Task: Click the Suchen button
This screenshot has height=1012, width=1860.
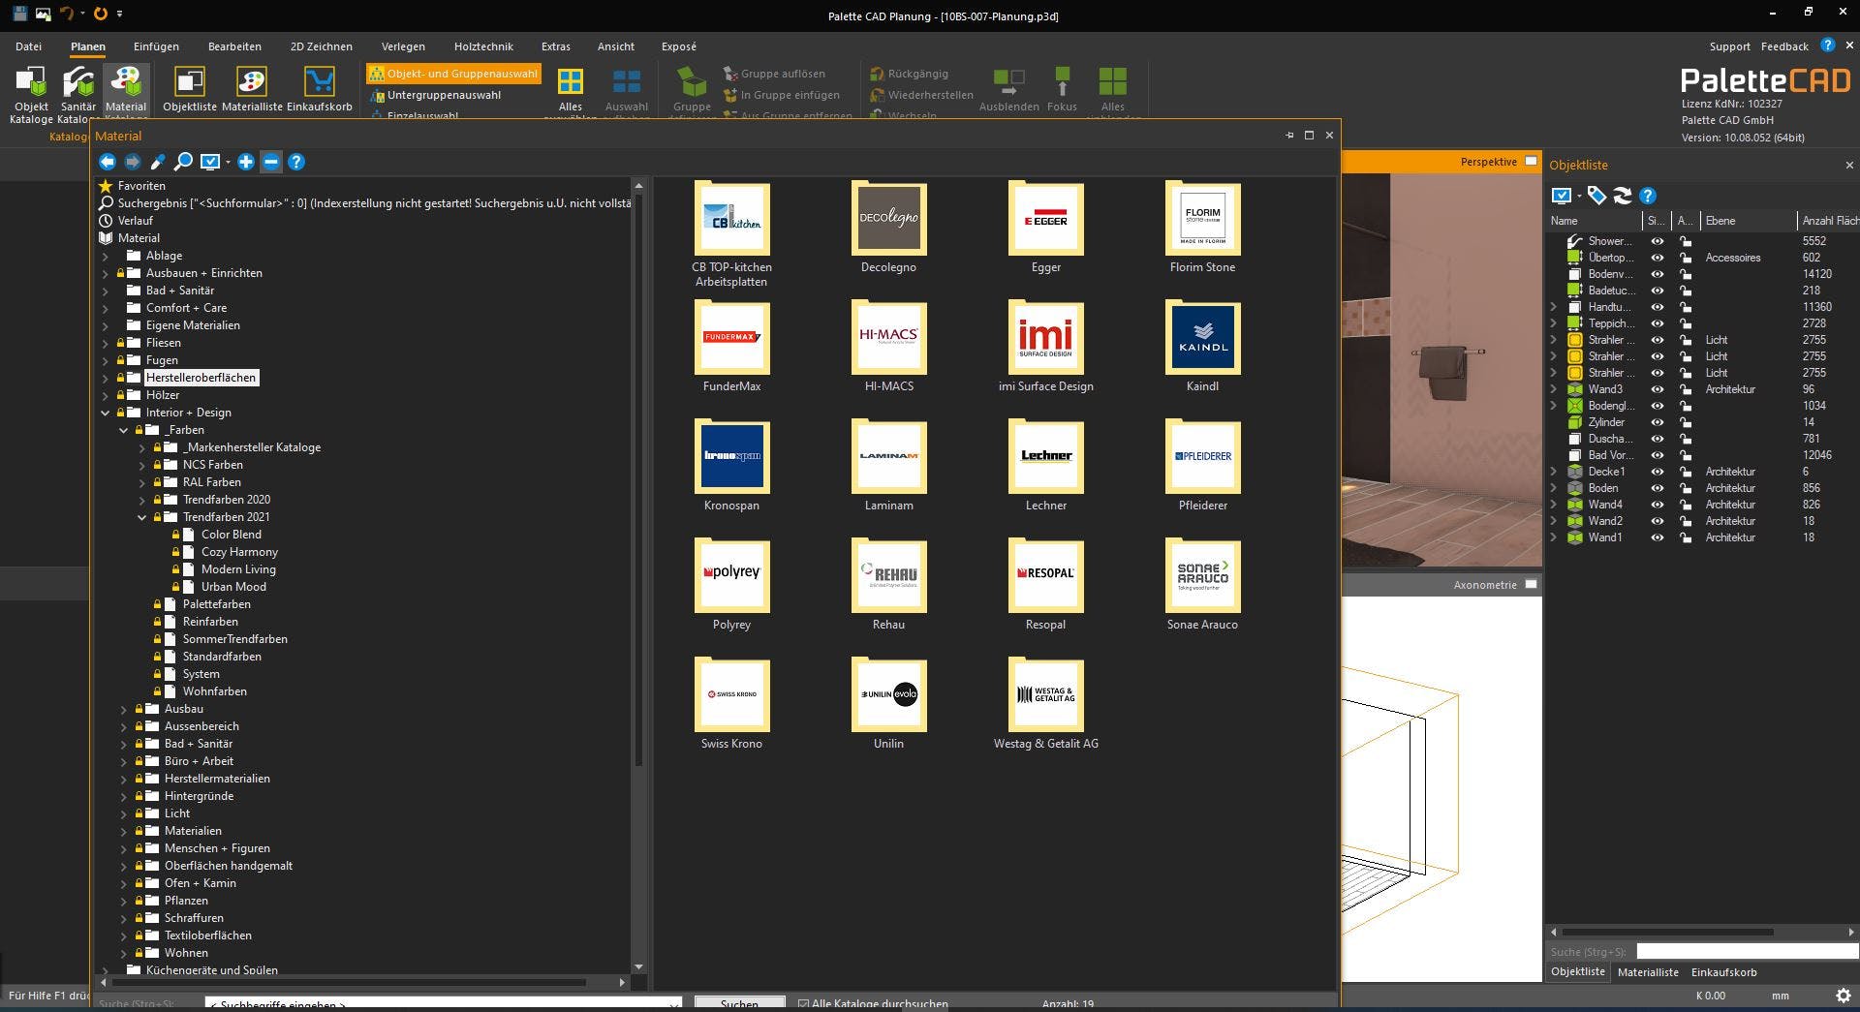Action: coord(739,1003)
